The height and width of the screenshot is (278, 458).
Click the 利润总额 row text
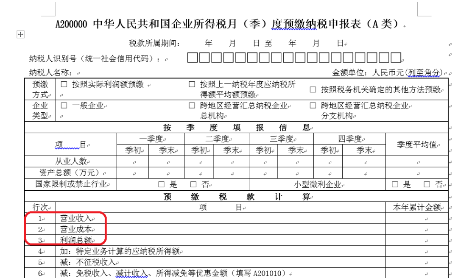tap(76, 240)
